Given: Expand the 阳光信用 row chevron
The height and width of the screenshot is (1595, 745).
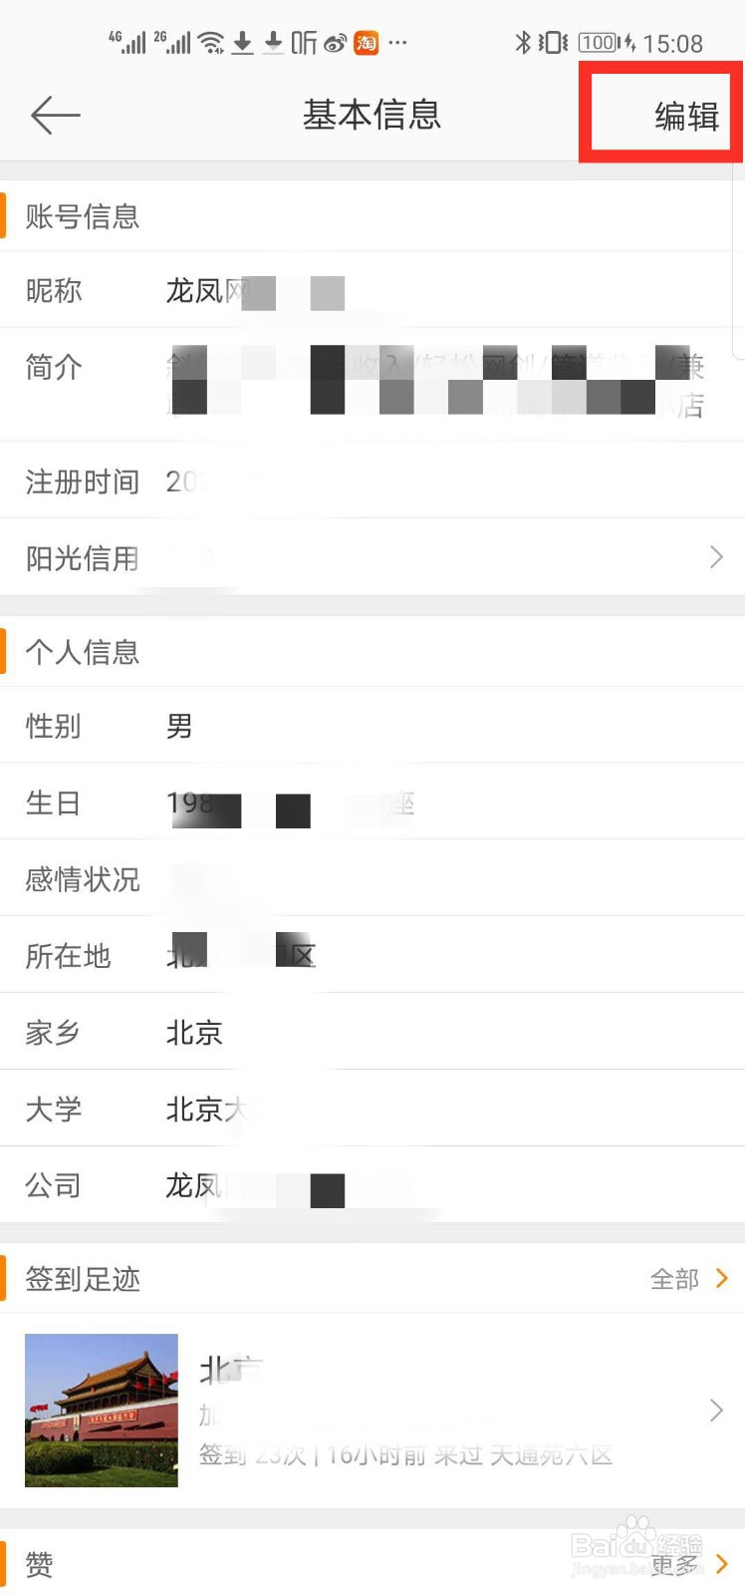Looking at the screenshot, I should (x=716, y=557).
